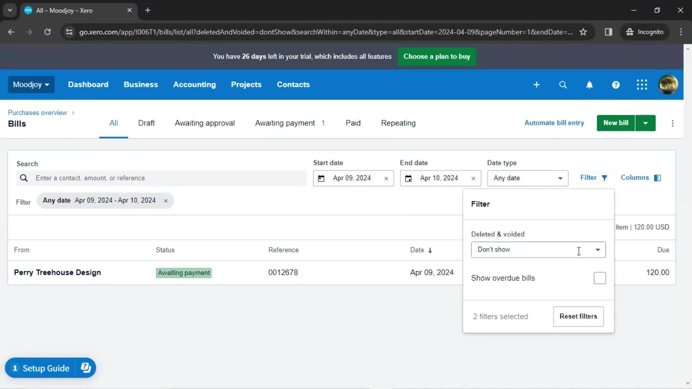Click the sort arrow beside Date column
The height and width of the screenshot is (389, 692).
tap(430, 250)
